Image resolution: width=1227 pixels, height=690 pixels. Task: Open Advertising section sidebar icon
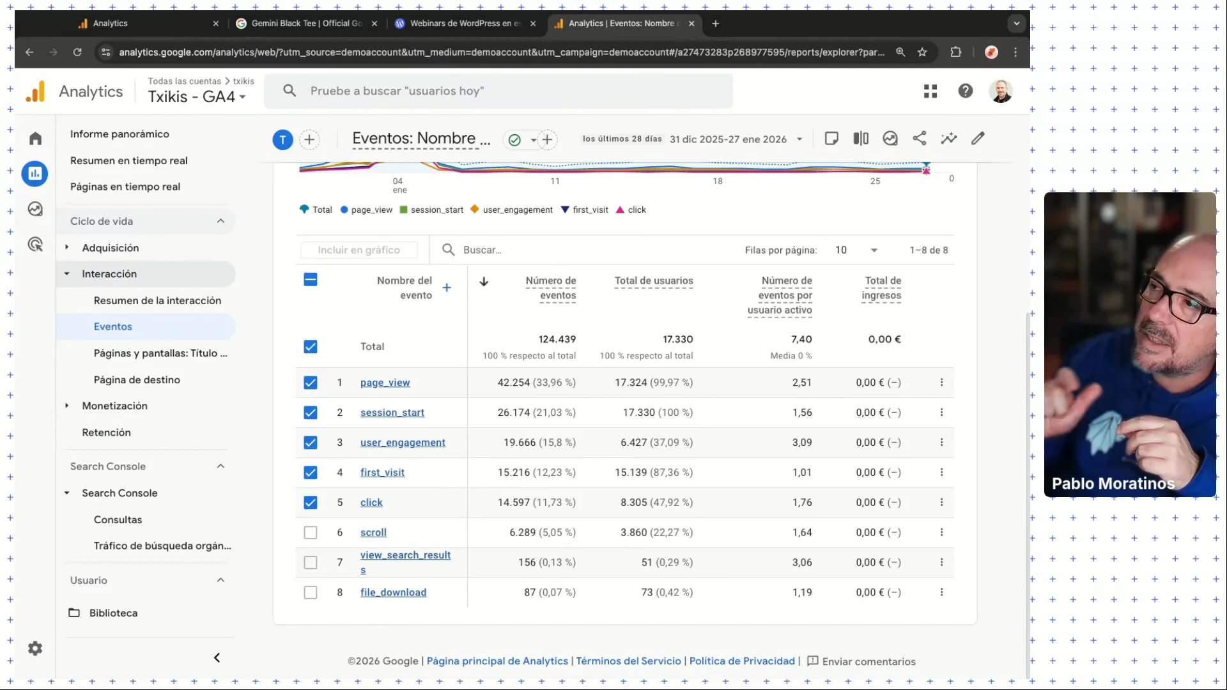click(x=35, y=244)
